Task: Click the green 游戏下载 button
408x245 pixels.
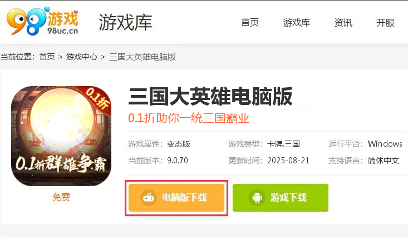Action: click(x=281, y=198)
